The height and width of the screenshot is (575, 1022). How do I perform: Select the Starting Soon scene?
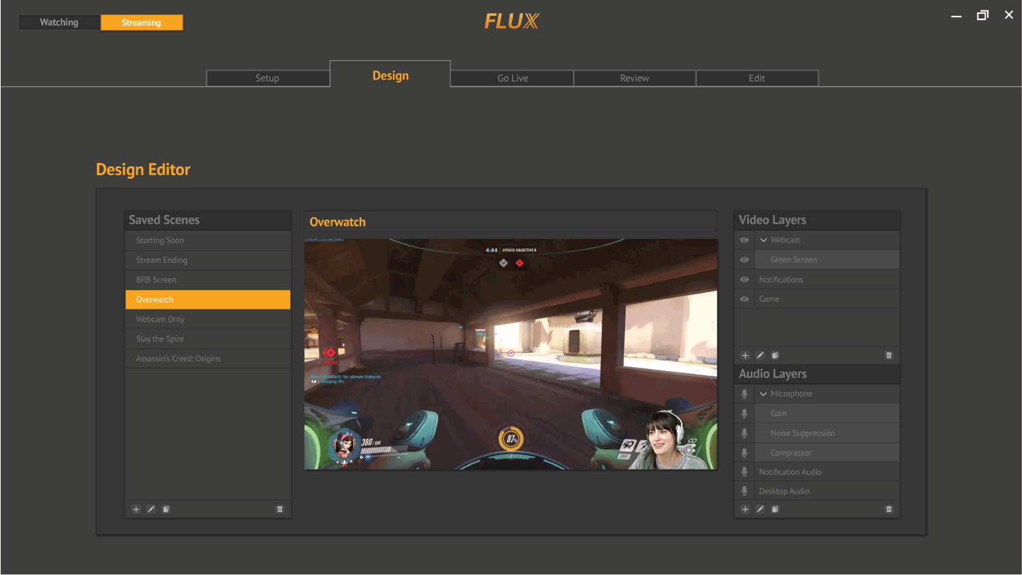pos(208,241)
